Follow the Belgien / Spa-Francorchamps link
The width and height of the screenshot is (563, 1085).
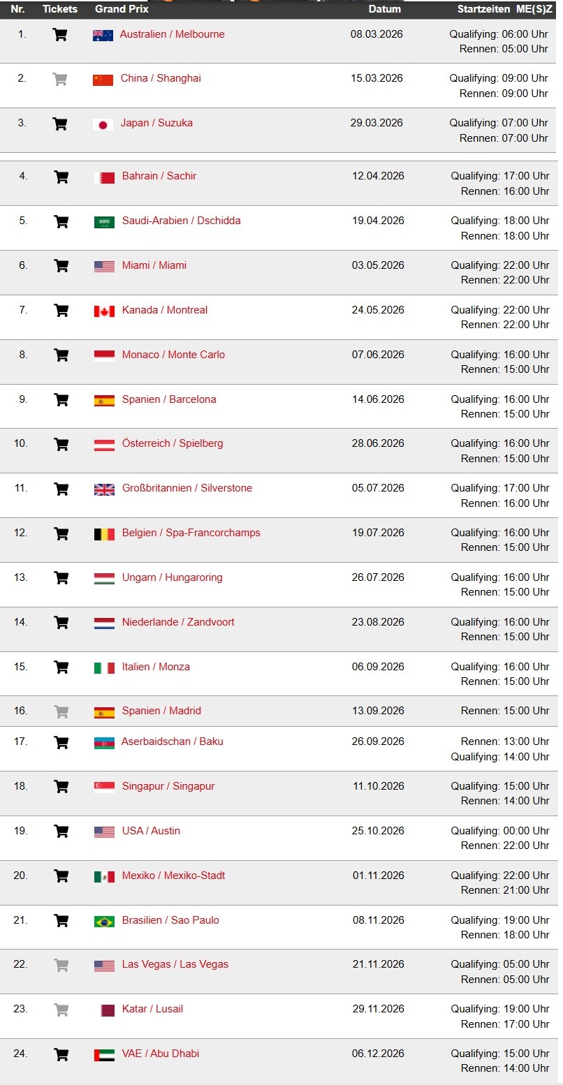[x=191, y=533]
